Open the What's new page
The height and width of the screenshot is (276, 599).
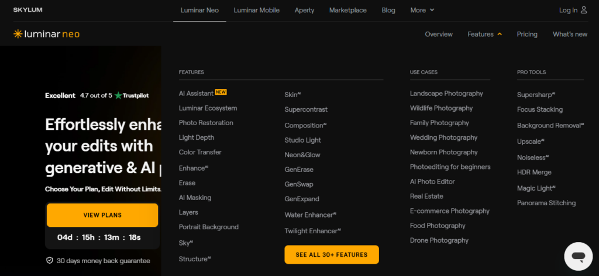click(x=570, y=34)
